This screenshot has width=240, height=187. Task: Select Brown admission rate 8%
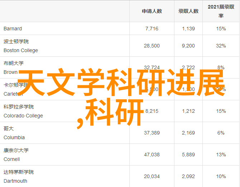click(x=221, y=67)
